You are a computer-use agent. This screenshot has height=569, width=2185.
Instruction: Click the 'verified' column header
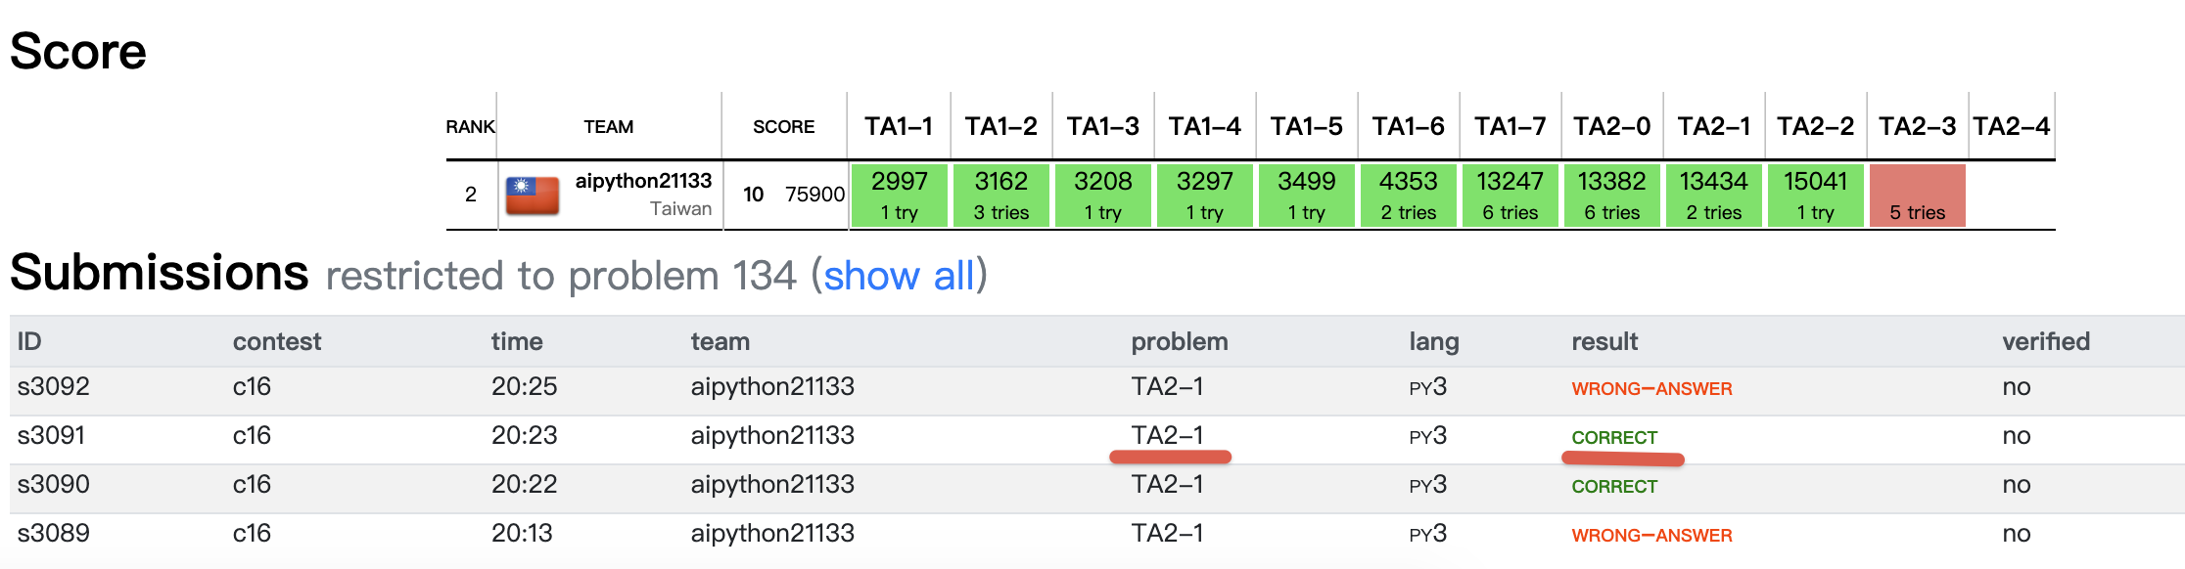[2046, 342]
